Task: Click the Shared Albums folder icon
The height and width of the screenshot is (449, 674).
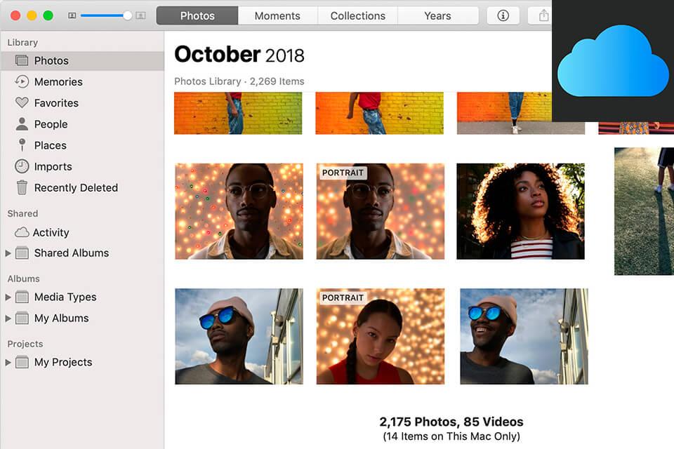Action: pos(22,253)
